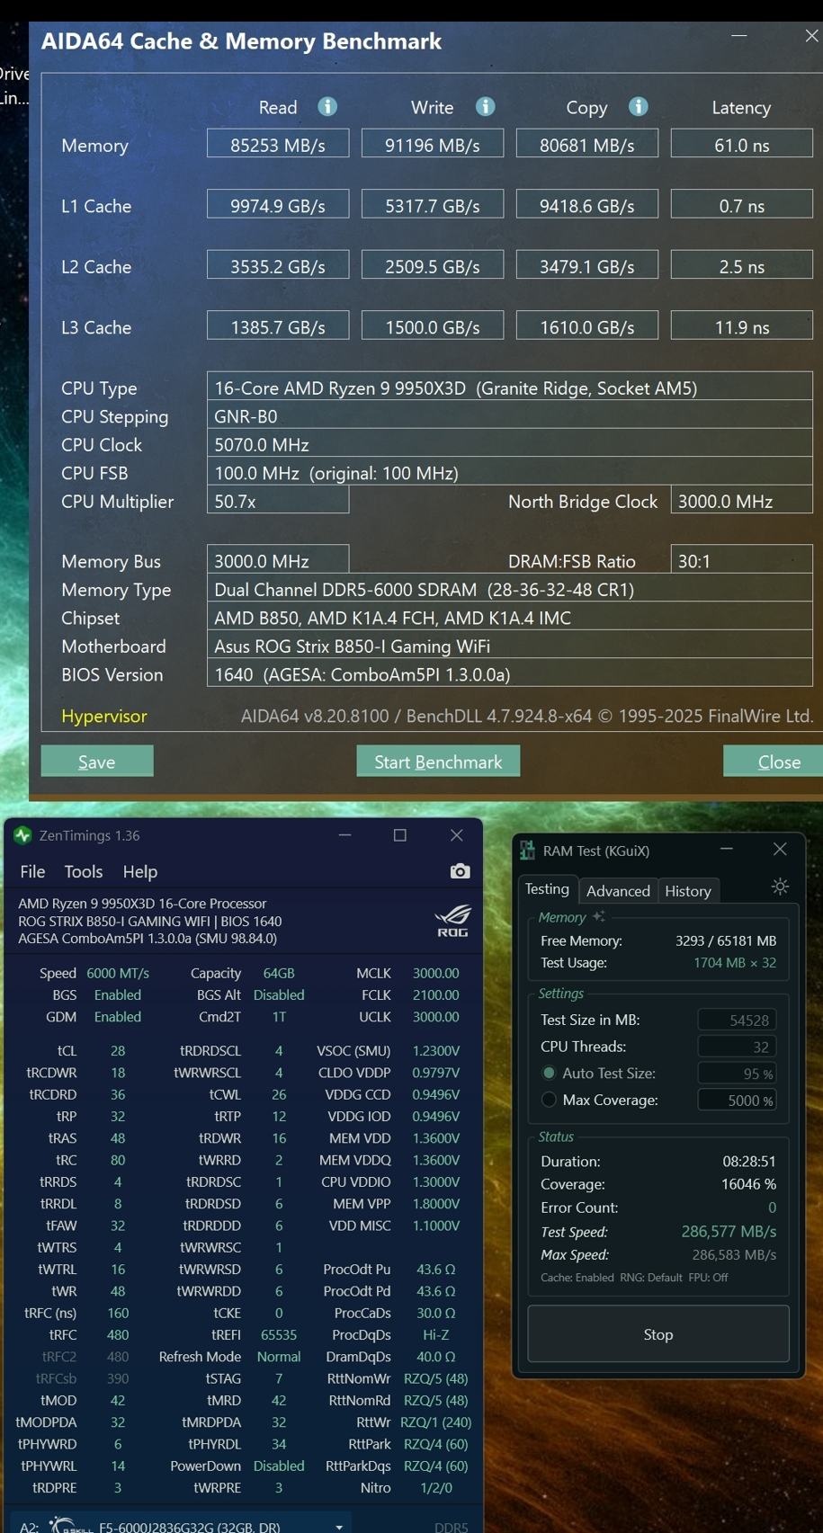Open the History tab in RAM Test
823x1533 pixels.
click(x=688, y=890)
